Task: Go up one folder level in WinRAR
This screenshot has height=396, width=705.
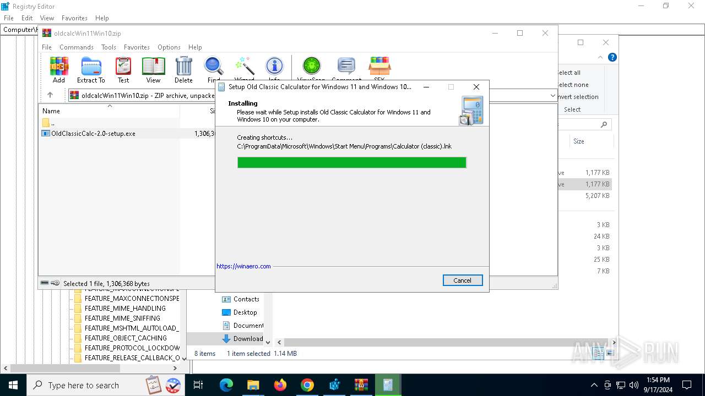Action: (50, 95)
